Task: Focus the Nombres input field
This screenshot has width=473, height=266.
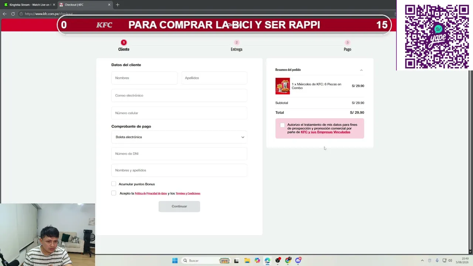Action: pos(144,78)
